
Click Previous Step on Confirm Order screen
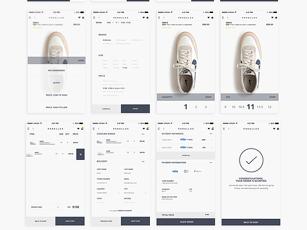coord(106,221)
